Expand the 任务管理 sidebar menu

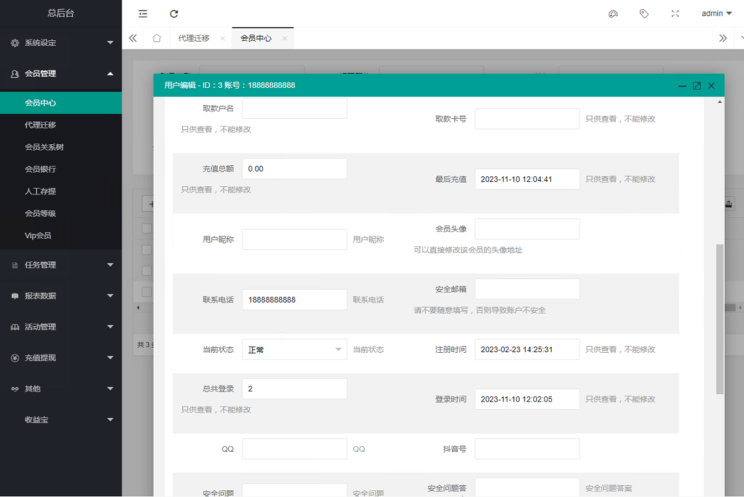(x=61, y=265)
